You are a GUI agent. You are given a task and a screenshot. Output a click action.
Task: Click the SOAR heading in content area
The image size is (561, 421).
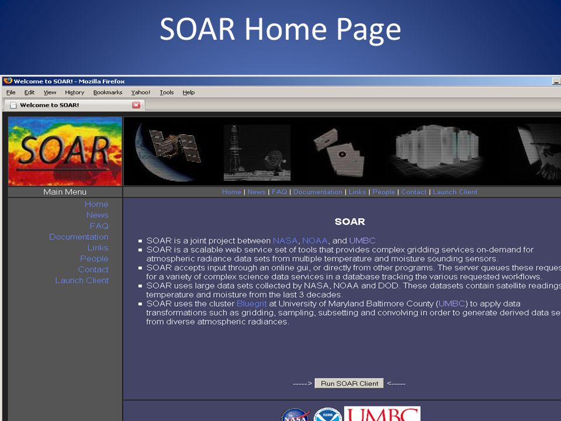[x=349, y=222]
